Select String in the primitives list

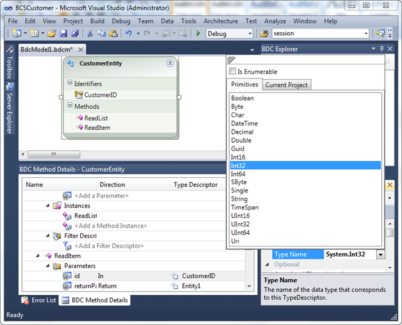point(305,199)
